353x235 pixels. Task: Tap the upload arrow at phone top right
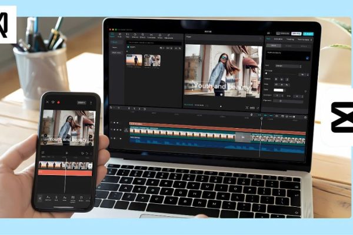point(91,102)
